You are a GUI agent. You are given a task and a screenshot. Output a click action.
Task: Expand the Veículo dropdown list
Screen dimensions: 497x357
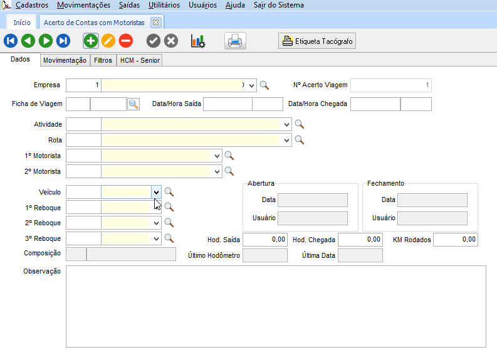click(156, 192)
